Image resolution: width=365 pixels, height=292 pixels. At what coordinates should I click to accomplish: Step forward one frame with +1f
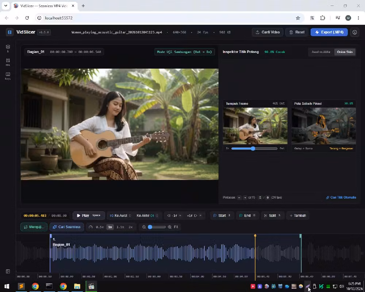point(194,215)
